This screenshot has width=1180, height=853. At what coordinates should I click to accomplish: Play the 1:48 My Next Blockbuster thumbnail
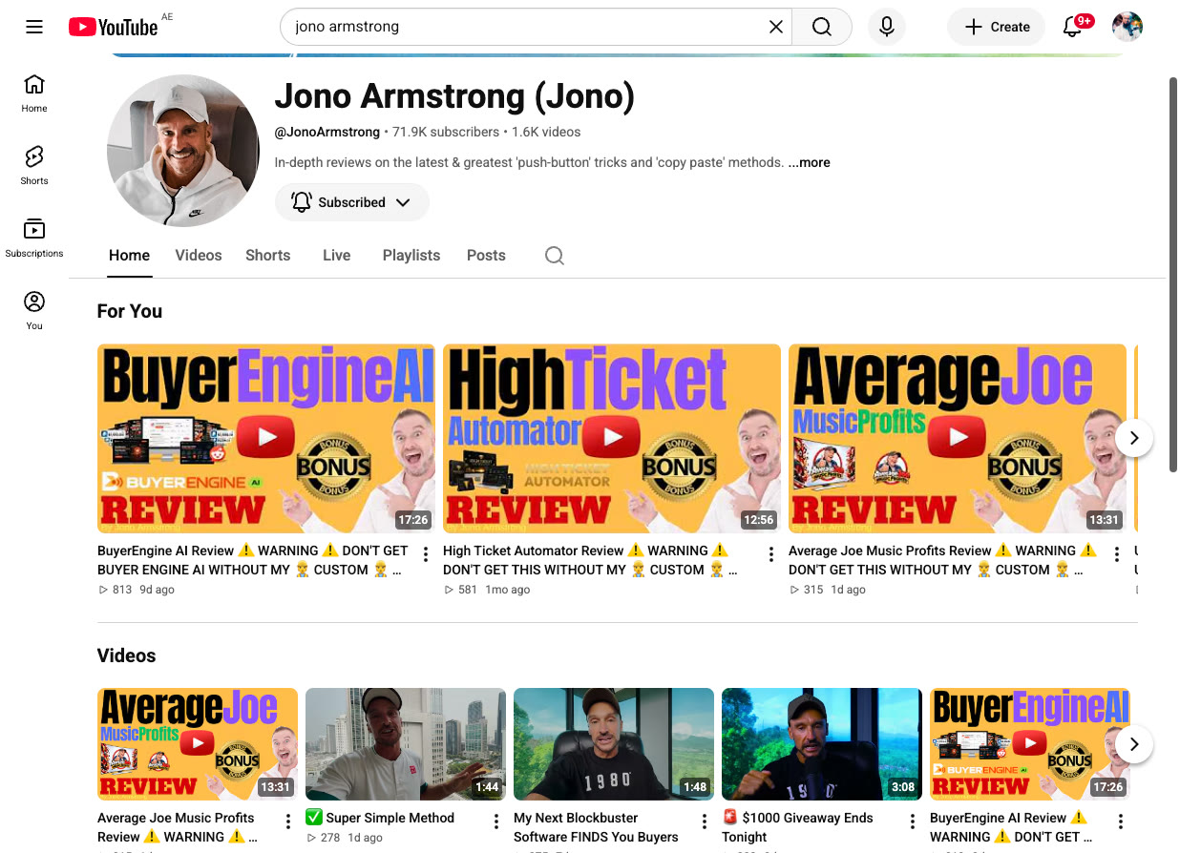click(x=614, y=744)
